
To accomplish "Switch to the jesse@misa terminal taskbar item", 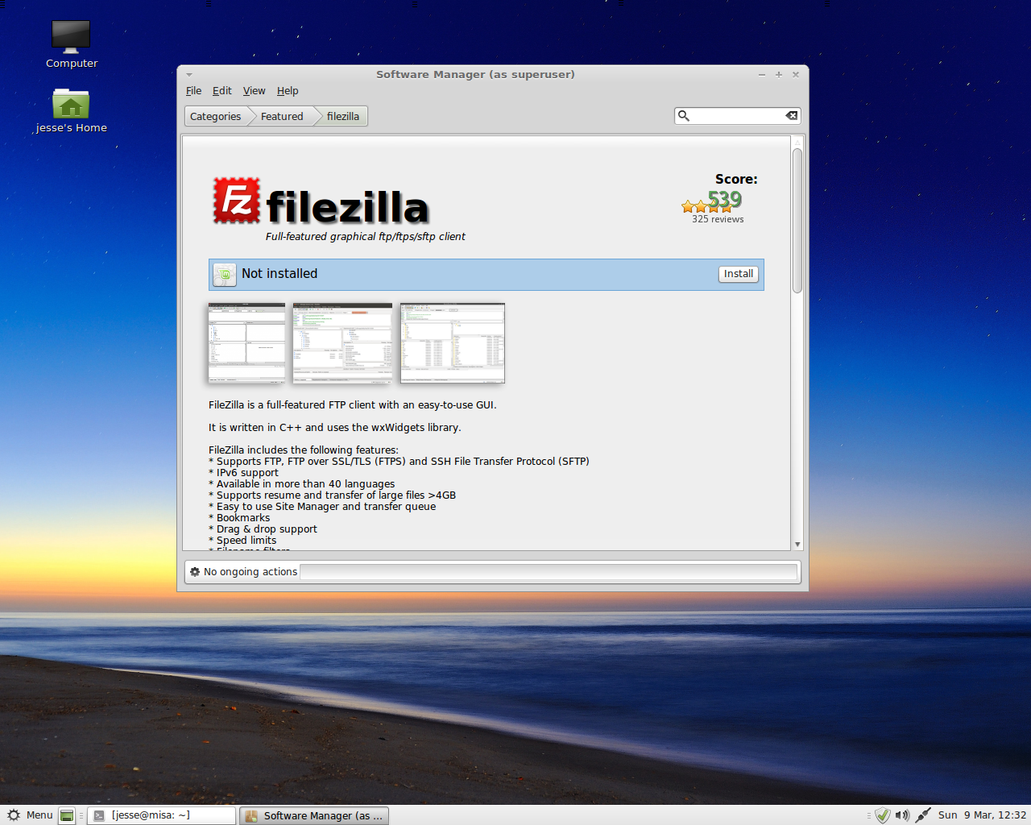I will tap(161, 815).
